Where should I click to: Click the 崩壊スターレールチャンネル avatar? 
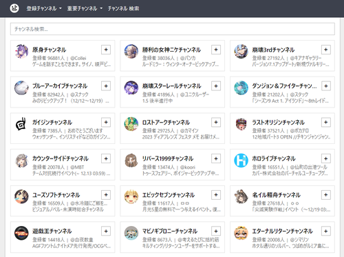coord(131,88)
